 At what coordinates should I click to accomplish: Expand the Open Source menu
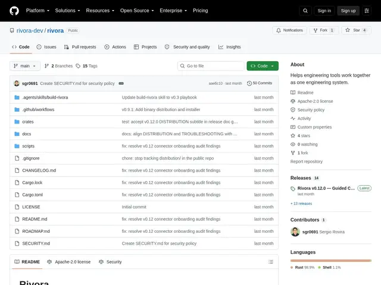[137, 11]
